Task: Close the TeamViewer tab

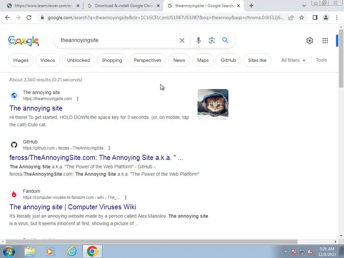Action: (x=78, y=6)
